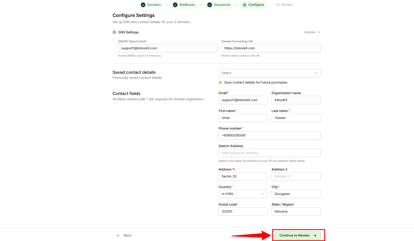Click the Sequencer step checkmark icon
414x241 pixels.
coord(210,5)
